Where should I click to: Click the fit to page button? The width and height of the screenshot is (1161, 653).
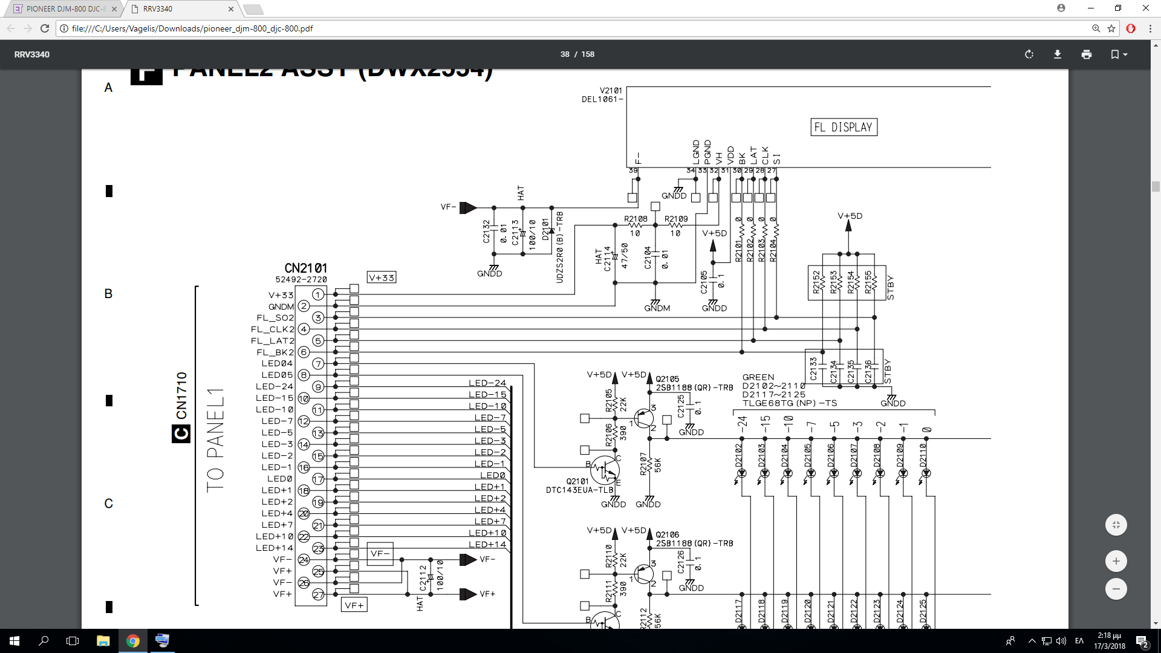1116,525
